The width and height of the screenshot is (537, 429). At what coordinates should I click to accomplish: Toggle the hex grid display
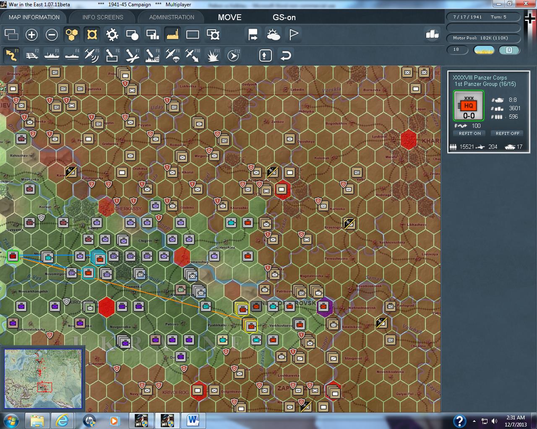pos(72,34)
